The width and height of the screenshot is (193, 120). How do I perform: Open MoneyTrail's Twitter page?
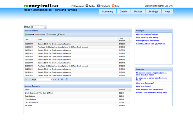click(x=90, y=6)
